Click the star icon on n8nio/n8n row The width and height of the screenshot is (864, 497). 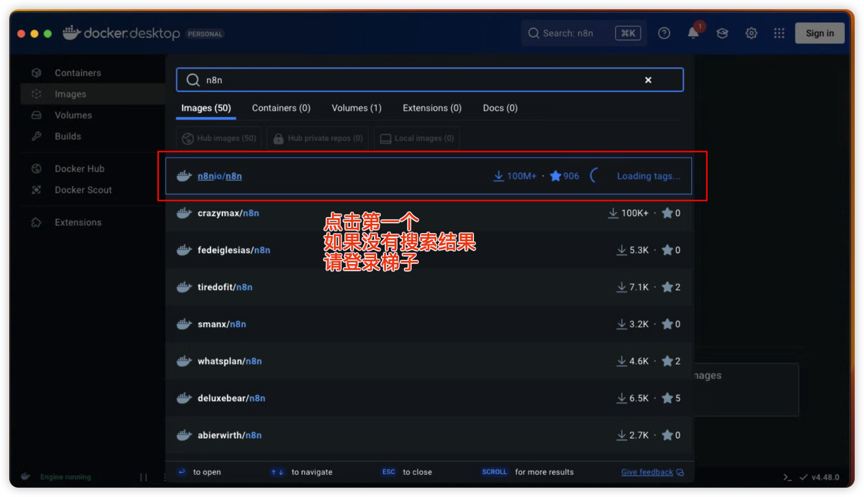[556, 176]
